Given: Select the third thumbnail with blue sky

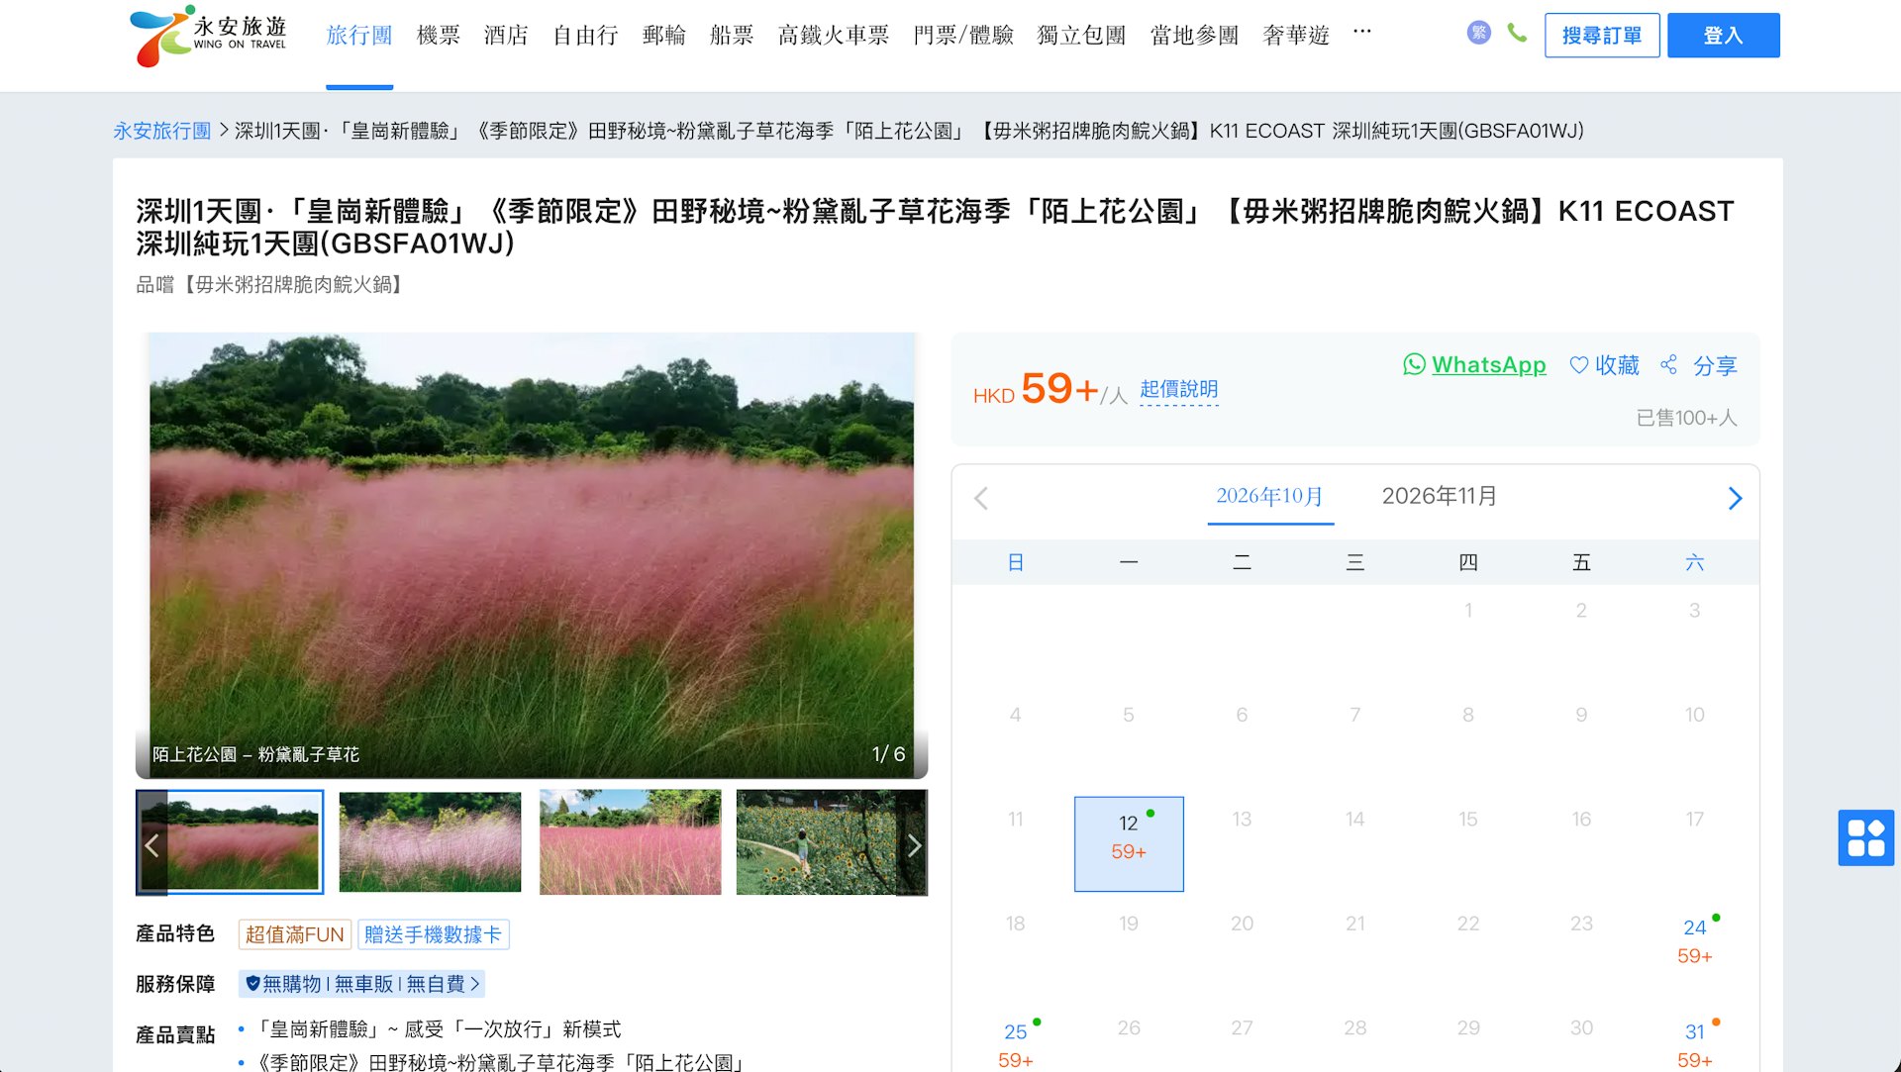Looking at the screenshot, I should (x=631, y=842).
